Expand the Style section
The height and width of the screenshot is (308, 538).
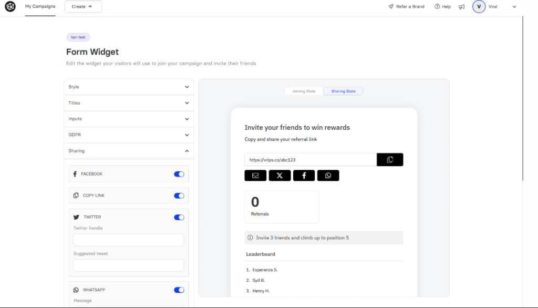click(x=129, y=87)
